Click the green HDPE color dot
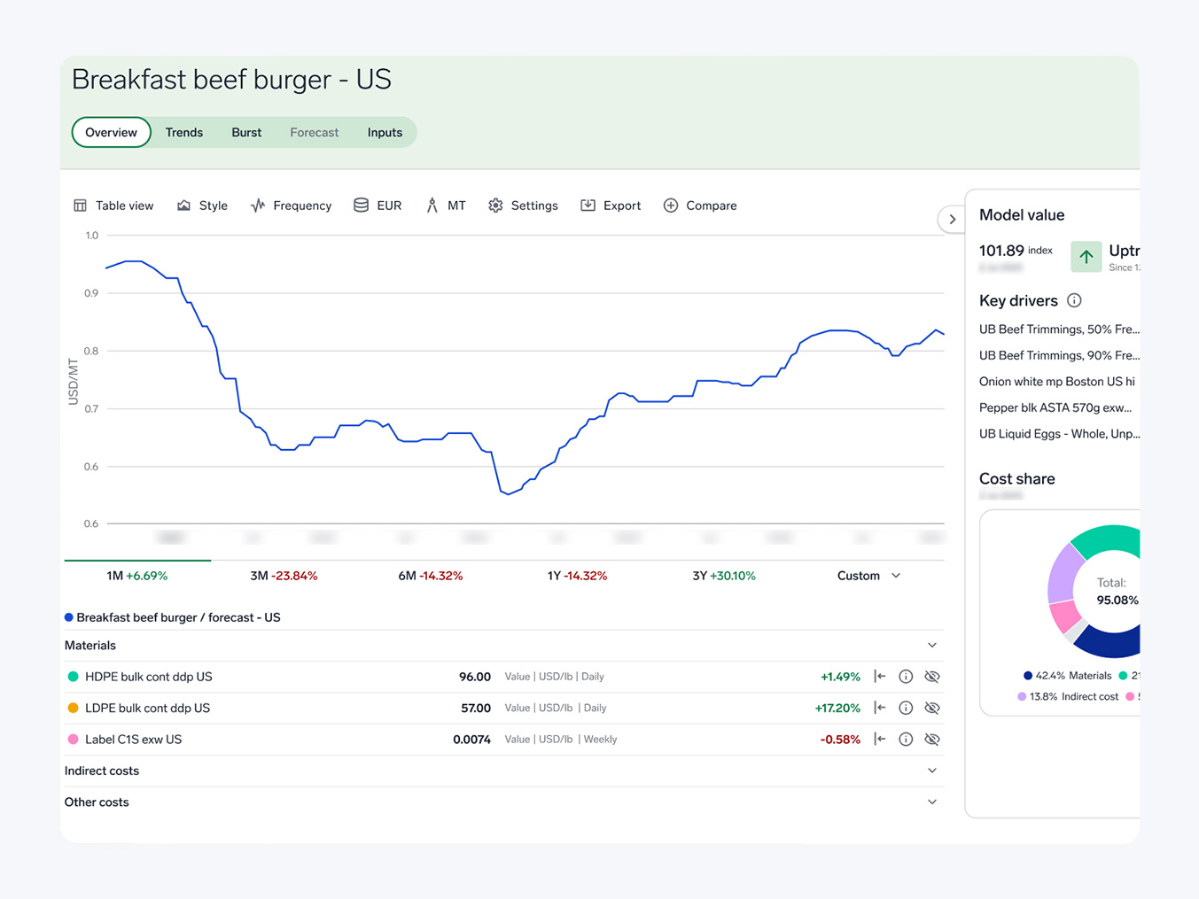The height and width of the screenshot is (899, 1199). (74, 677)
